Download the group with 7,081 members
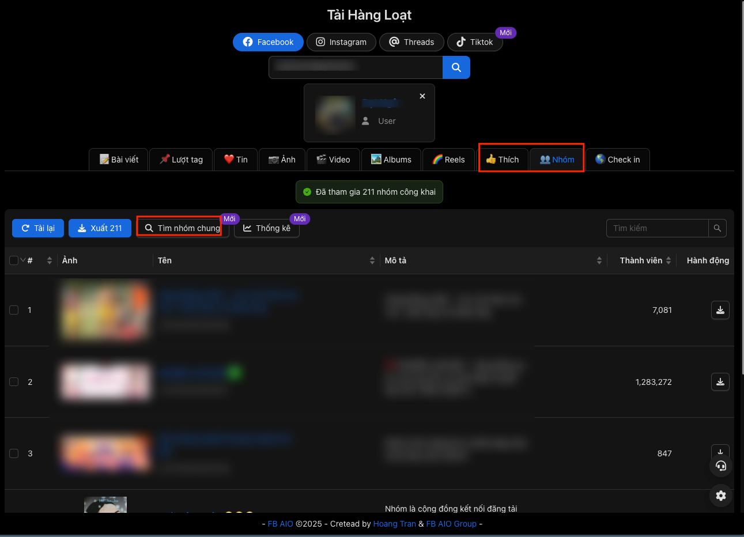The width and height of the screenshot is (744, 537). pyautogui.click(x=720, y=310)
